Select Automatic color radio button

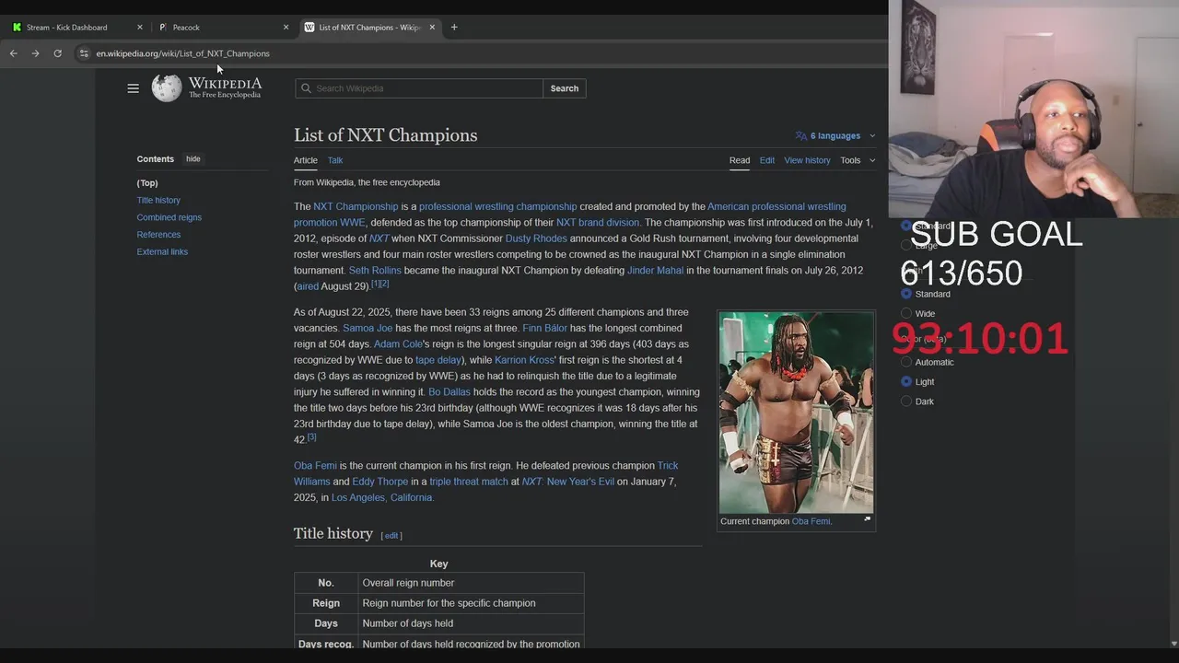906,362
